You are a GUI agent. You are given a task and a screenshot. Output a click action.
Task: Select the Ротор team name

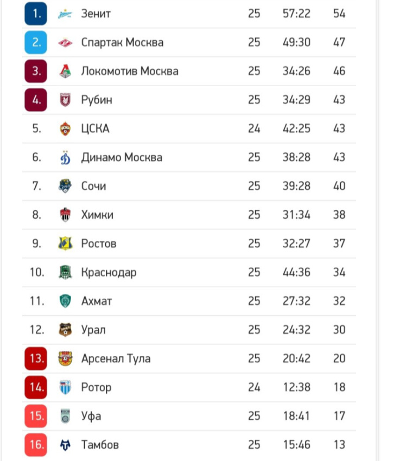(96, 387)
